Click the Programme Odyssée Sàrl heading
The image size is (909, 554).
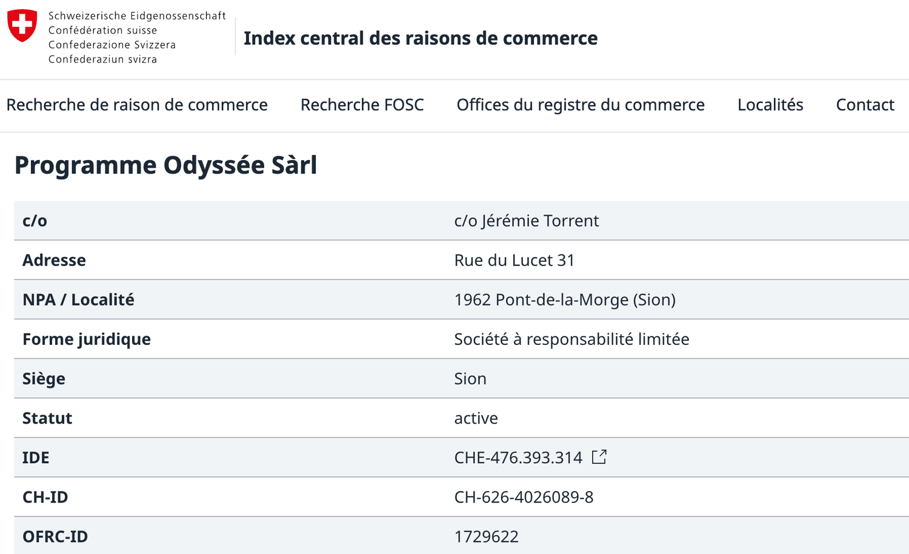tap(165, 165)
